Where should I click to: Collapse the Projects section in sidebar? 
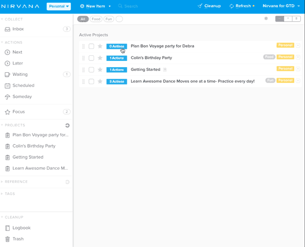coord(2,125)
